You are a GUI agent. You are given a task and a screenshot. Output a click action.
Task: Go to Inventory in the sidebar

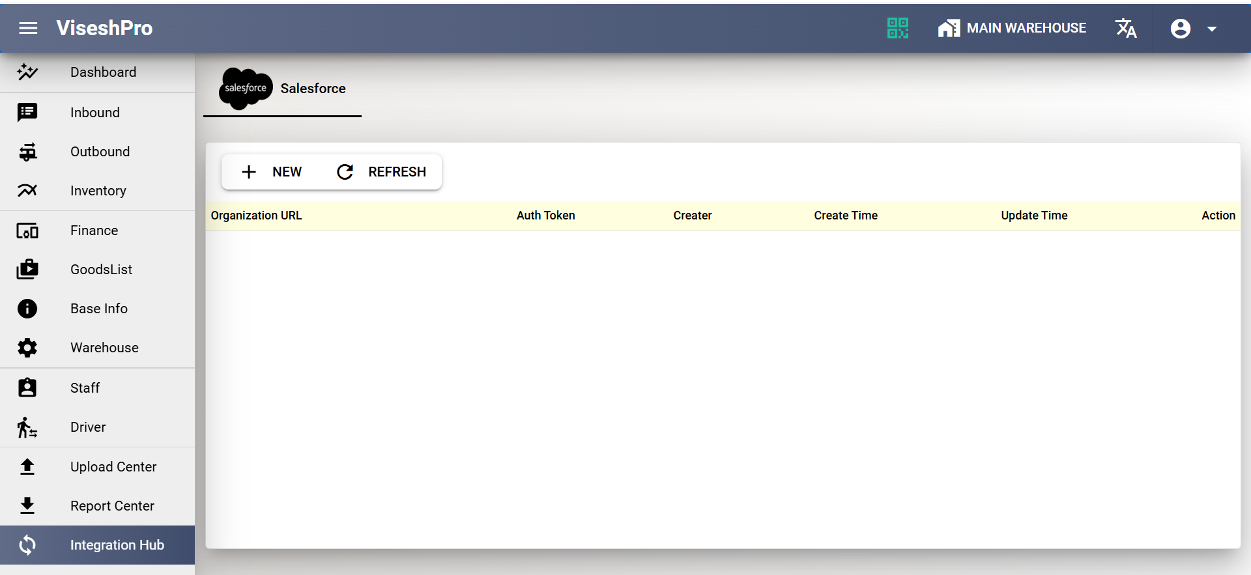pyautogui.click(x=98, y=191)
